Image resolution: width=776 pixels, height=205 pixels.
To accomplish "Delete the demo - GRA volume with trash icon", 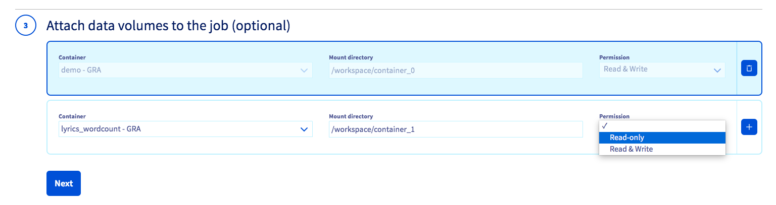I will (749, 68).
